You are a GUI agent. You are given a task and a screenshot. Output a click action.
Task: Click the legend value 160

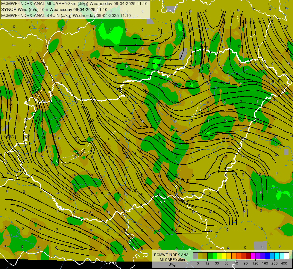coord(265,263)
